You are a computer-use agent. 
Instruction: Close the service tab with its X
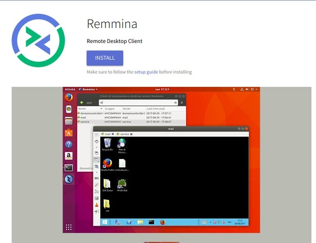(x=131, y=134)
